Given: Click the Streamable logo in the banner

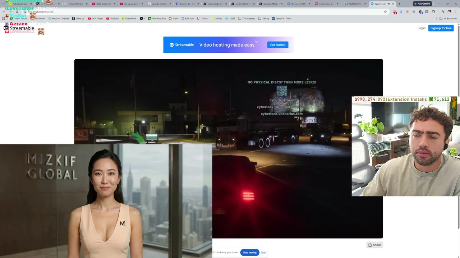Looking at the screenshot, I should coord(182,45).
